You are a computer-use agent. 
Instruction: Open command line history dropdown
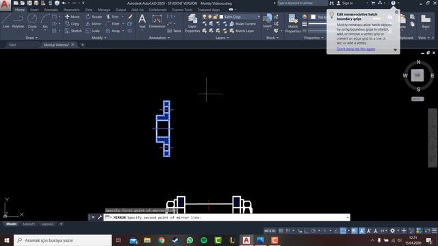click(x=348, y=217)
